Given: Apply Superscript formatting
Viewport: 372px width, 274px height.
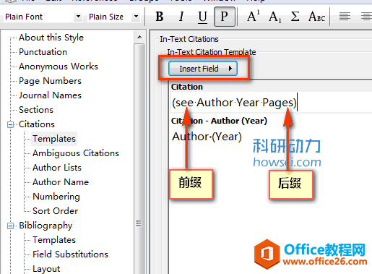Looking at the screenshot, I should click(253, 17).
